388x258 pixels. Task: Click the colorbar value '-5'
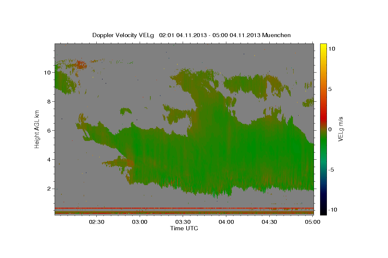coord(331,170)
